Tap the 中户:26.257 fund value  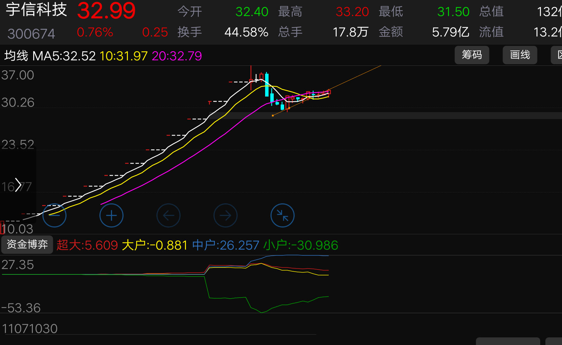pyautogui.click(x=226, y=245)
